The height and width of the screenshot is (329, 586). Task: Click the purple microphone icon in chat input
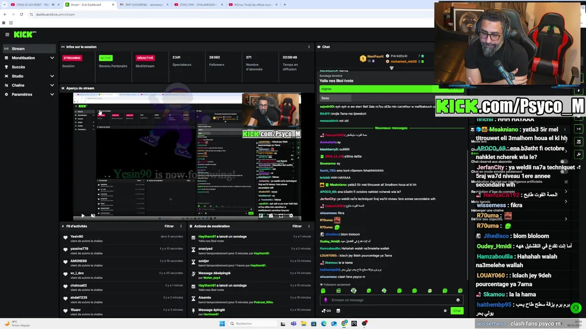click(x=326, y=300)
